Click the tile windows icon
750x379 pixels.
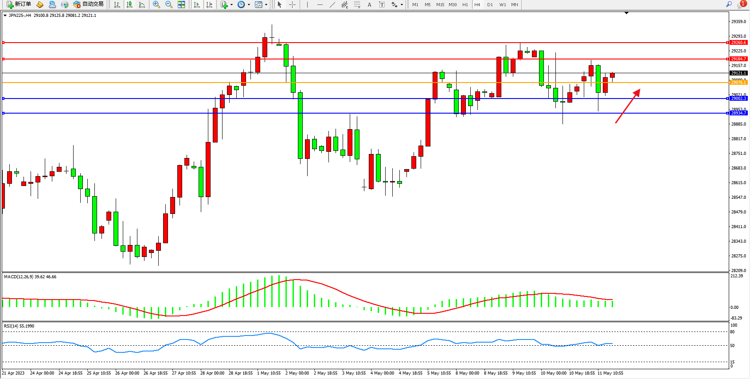181,4
